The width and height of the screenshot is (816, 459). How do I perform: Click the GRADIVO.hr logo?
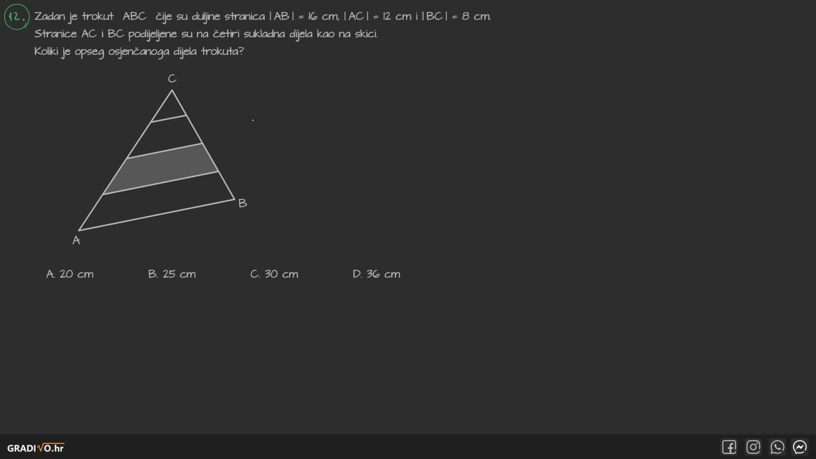click(x=35, y=448)
